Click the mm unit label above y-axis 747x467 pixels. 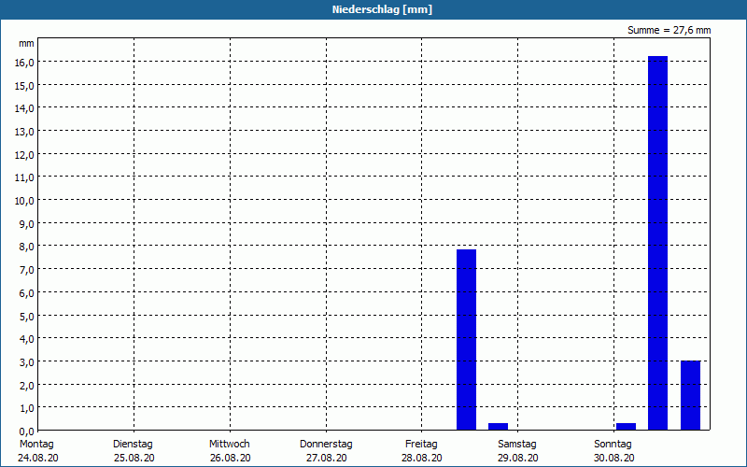[26, 44]
